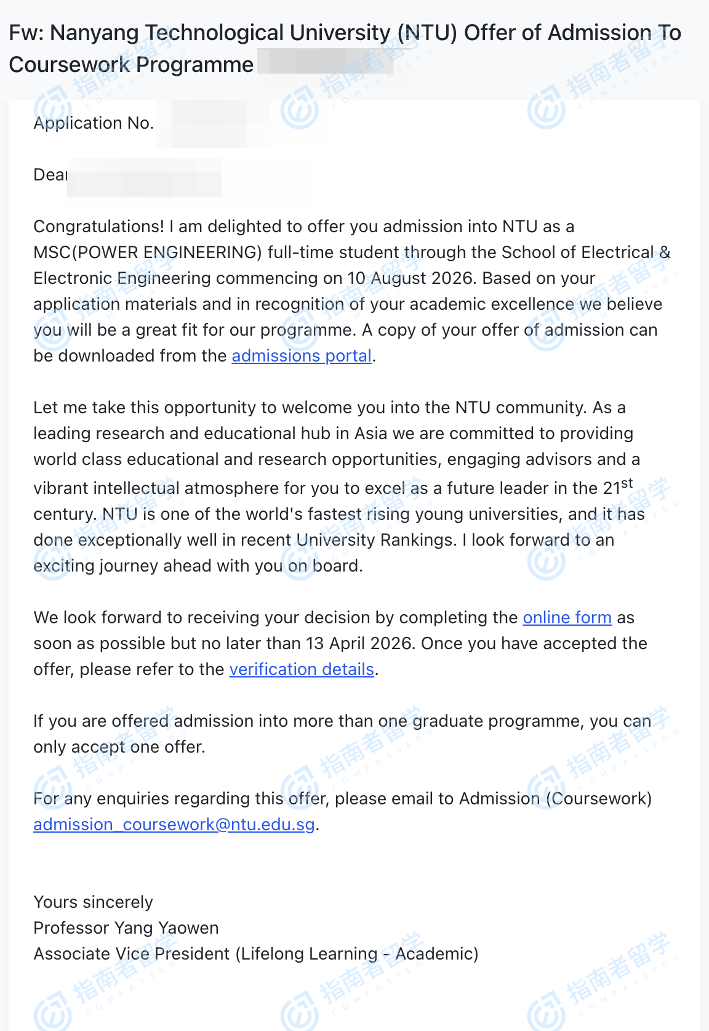Open the admissions portal link

tap(302, 356)
